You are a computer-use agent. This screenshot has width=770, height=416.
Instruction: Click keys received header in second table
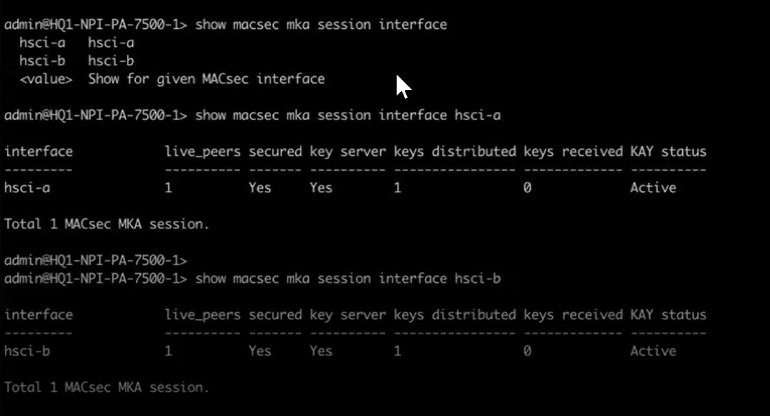click(572, 315)
